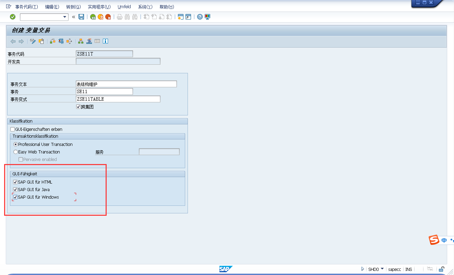Enable GUI-Eigenschaften erben
Viewport: 454px width, 275px height.
(12, 129)
